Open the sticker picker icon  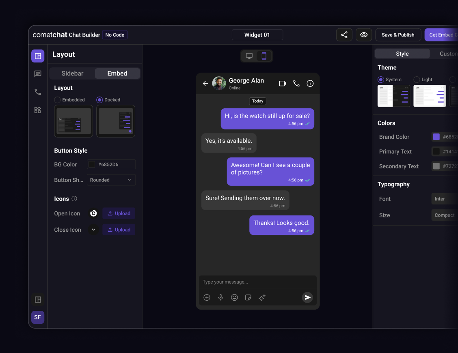pyautogui.click(x=248, y=297)
